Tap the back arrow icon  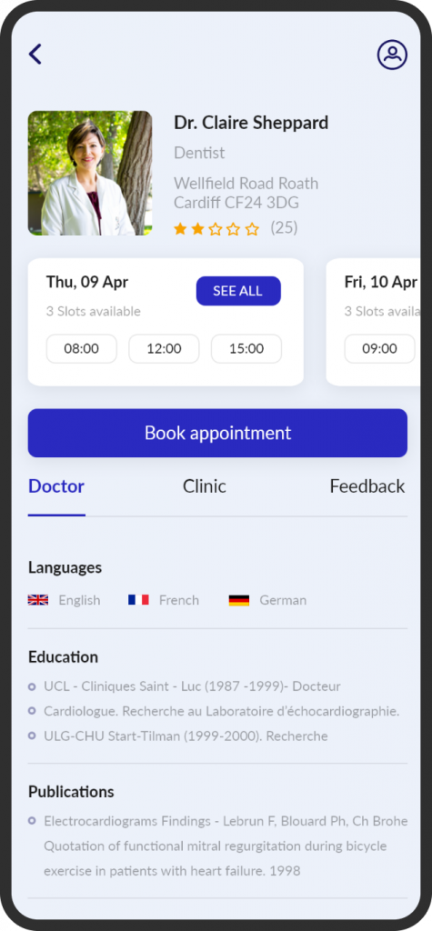(35, 54)
